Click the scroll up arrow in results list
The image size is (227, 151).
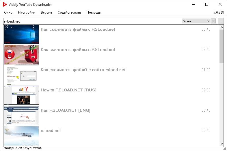(222, 27)
